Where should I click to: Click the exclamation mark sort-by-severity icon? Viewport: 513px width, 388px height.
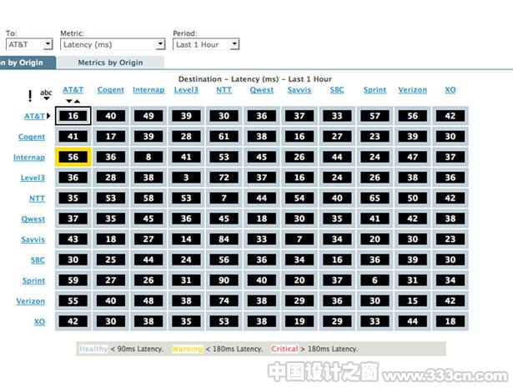pyautogui.click(x=30, y=96)
